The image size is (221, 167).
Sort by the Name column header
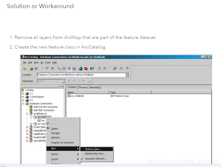click(x=88, y=92)
